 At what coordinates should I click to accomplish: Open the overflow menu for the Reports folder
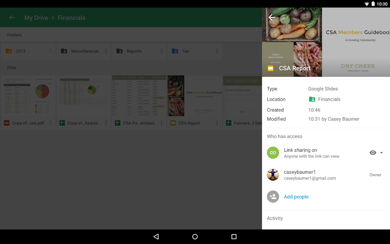click(x=161, y=51)
